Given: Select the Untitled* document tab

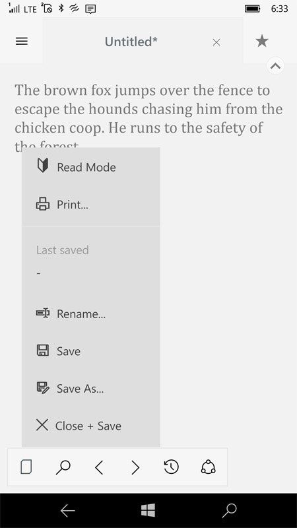Looking at the screenshot, I should click(x=131, y=42).
